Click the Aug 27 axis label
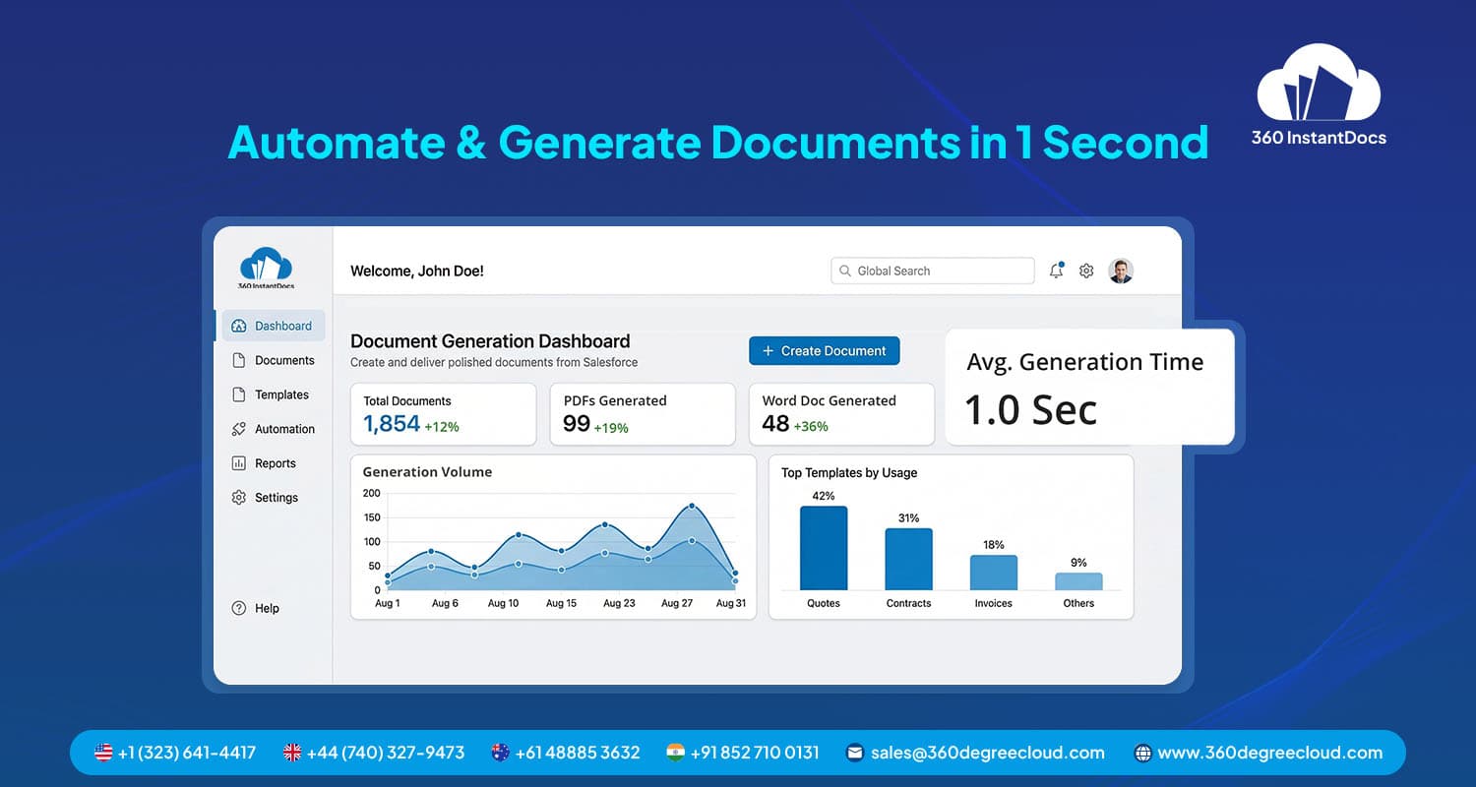The width and height of the screenshot is (1476, 787). [677, 603]
